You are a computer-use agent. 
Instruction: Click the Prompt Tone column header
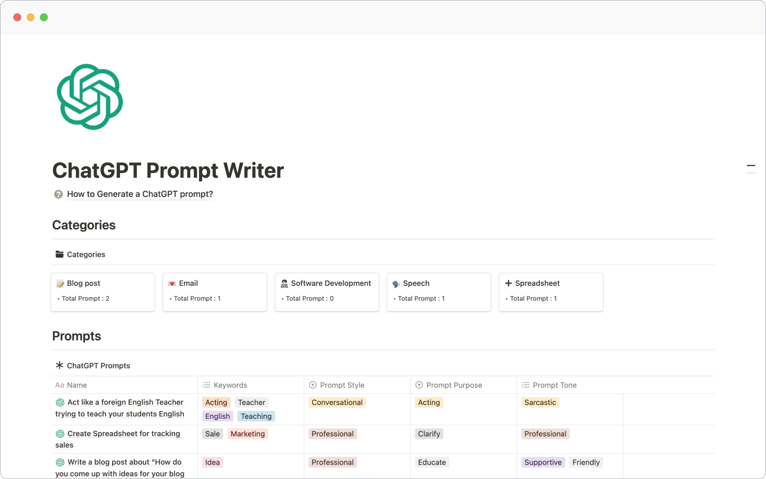554,385
